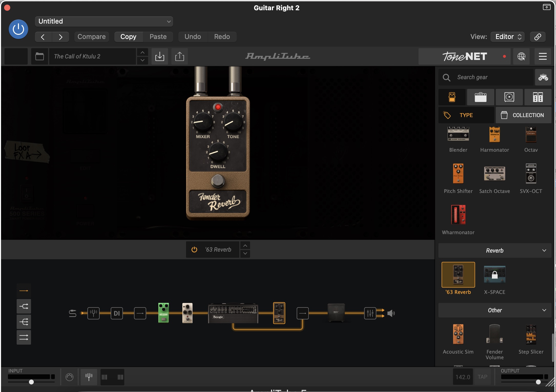Open the preset browser folder icon
556x392 pixels.
click(39, 56)
